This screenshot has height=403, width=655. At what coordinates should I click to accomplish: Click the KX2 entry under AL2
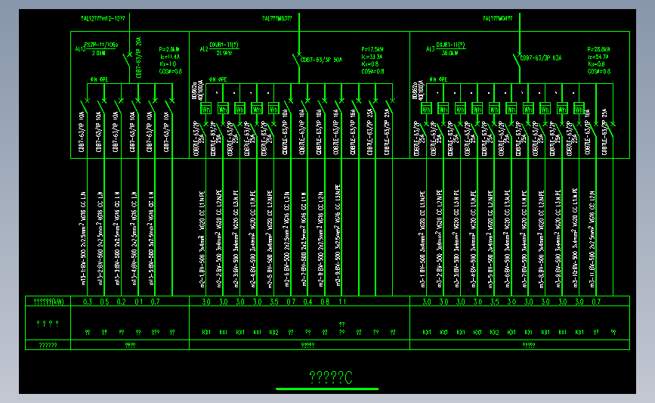click(274, 333)
